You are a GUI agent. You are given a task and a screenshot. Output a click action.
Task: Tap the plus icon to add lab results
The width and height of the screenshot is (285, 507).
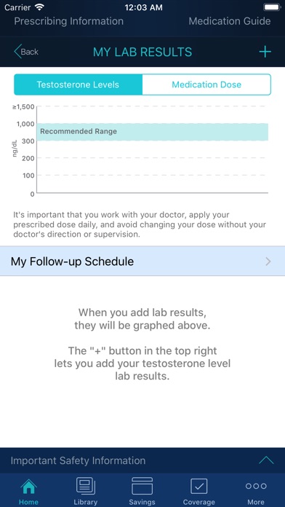[x=265, y=52]
